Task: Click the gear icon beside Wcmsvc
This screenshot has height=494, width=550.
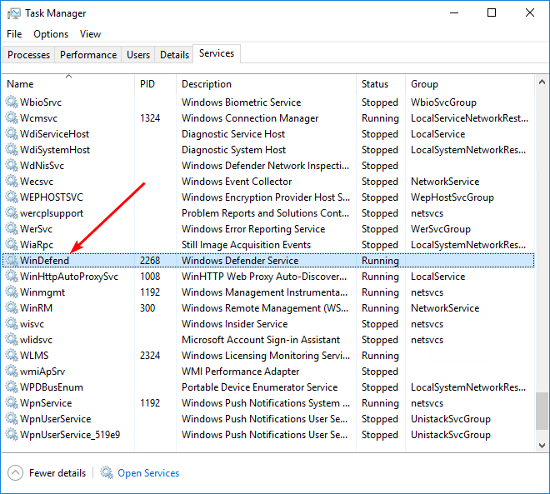Action: pos(12,117)
